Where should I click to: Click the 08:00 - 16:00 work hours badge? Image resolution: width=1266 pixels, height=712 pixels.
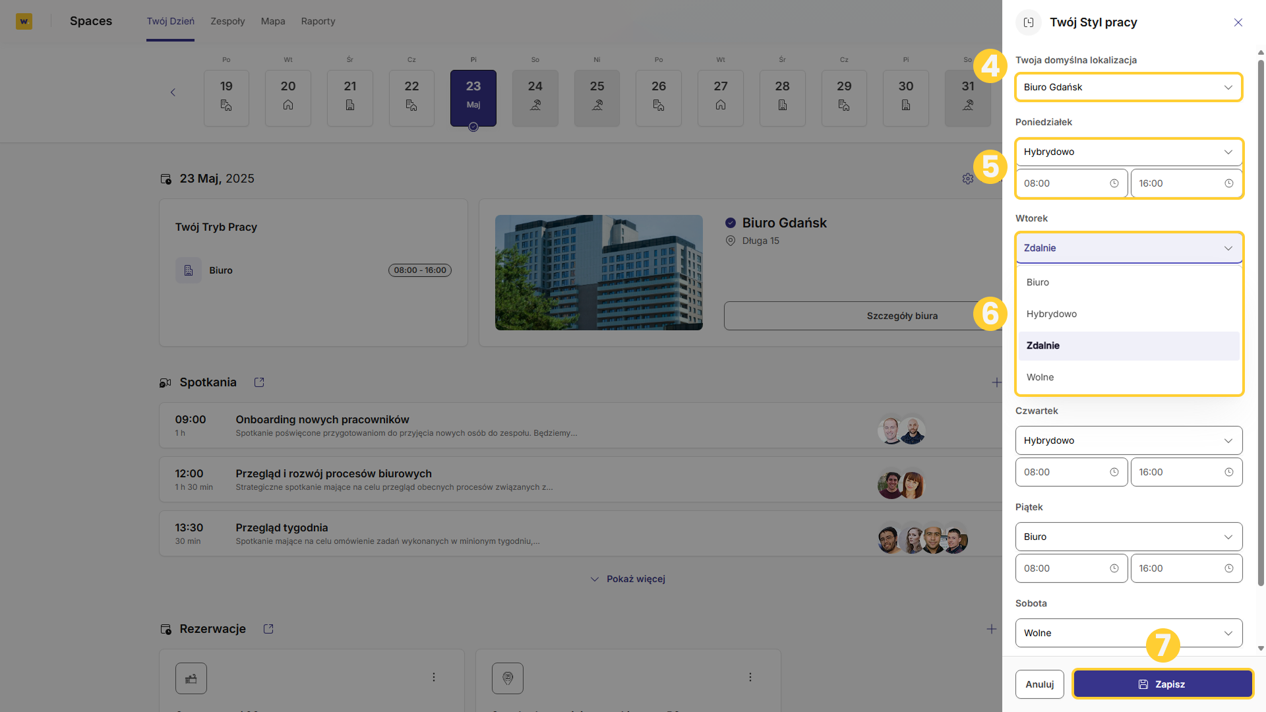[x=420, y=270]
